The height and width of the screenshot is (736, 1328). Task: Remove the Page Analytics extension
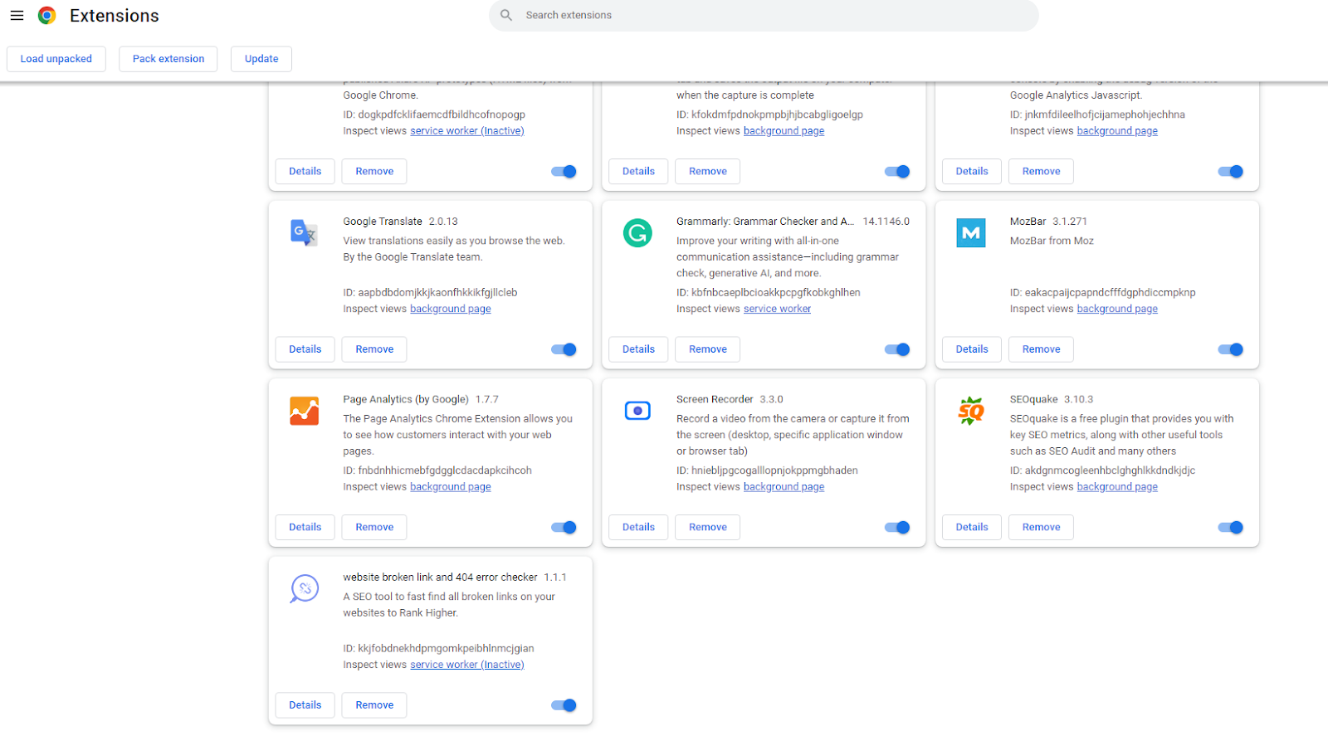click(x=374, y=528)
